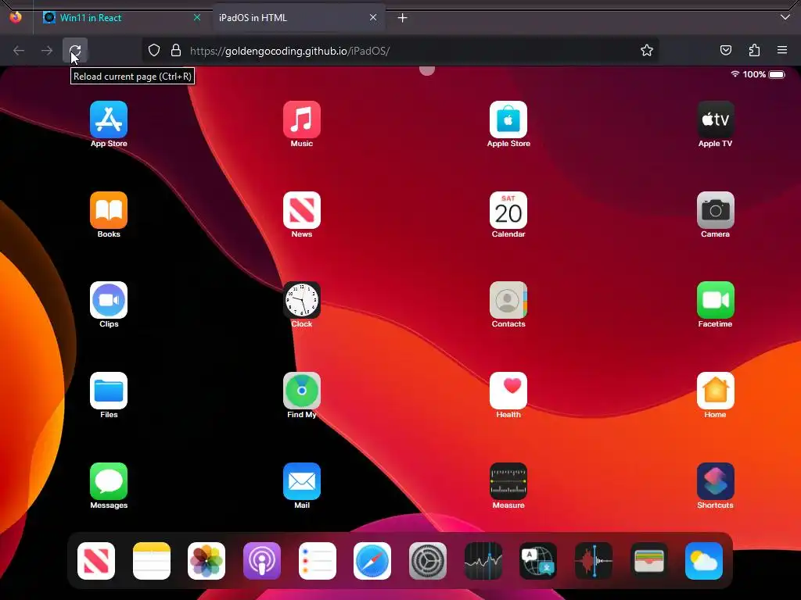Open Stocks from the dock

483,561
